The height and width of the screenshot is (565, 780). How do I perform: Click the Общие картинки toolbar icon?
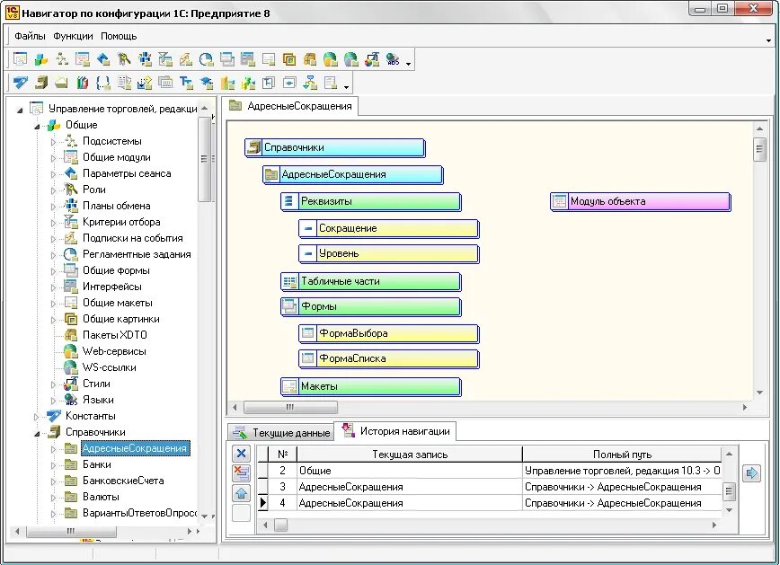pos(289,59)
